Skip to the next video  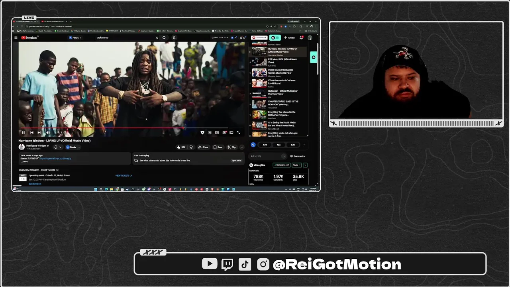point(39,132)
